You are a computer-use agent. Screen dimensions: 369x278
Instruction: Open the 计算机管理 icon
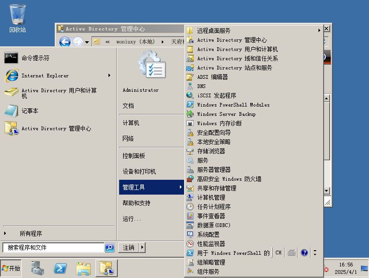pos(190,197)
